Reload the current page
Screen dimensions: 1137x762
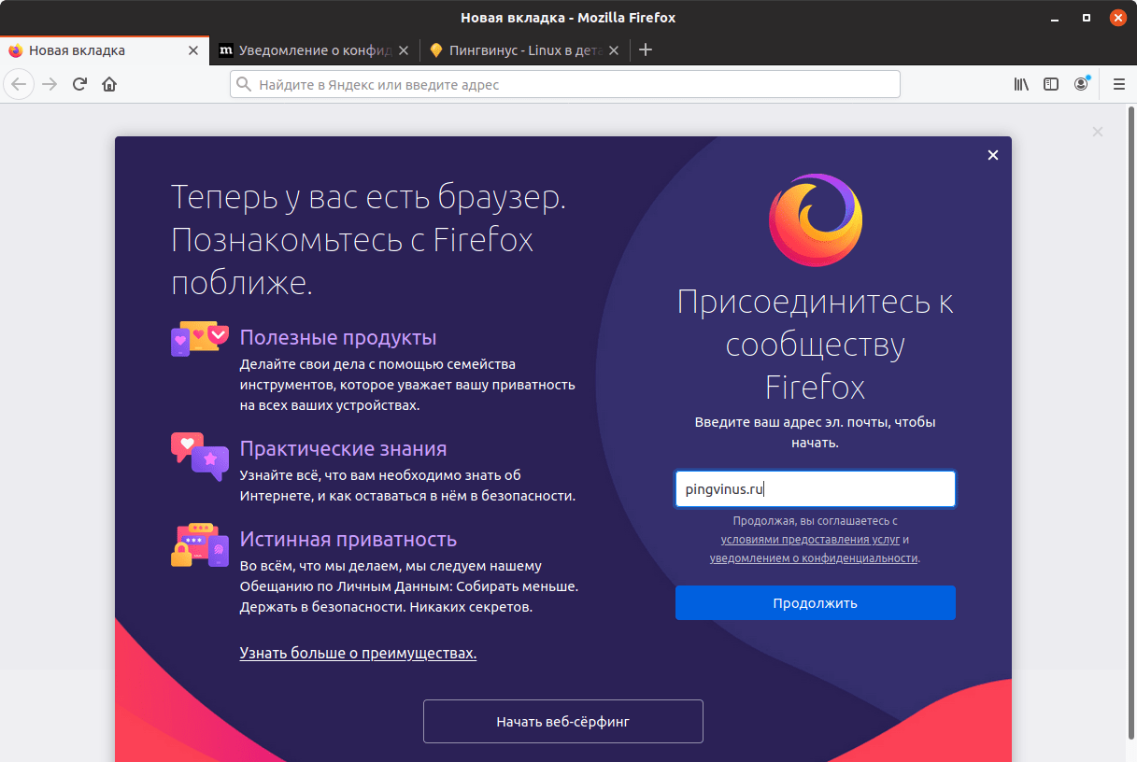[79, 84]
